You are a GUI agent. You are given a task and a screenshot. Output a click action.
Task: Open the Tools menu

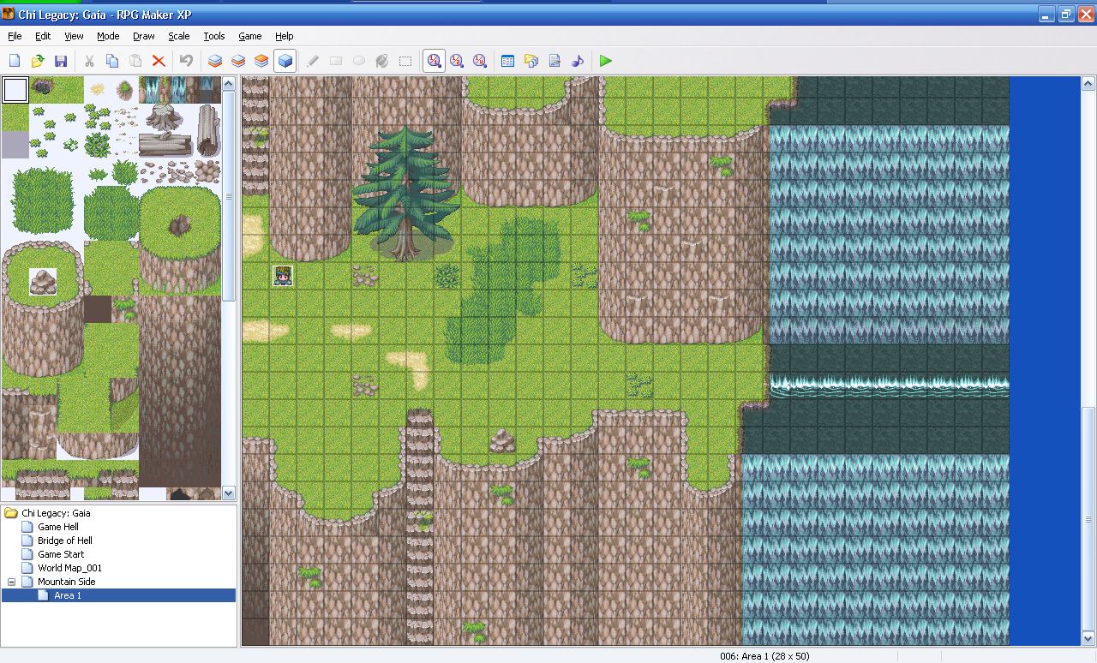214,36
